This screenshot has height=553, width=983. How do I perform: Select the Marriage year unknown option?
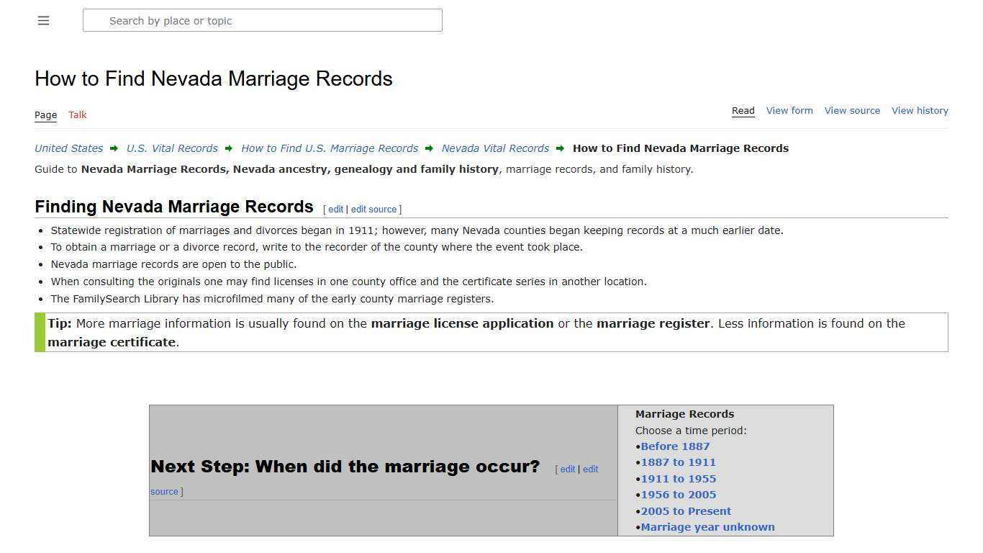707,526
